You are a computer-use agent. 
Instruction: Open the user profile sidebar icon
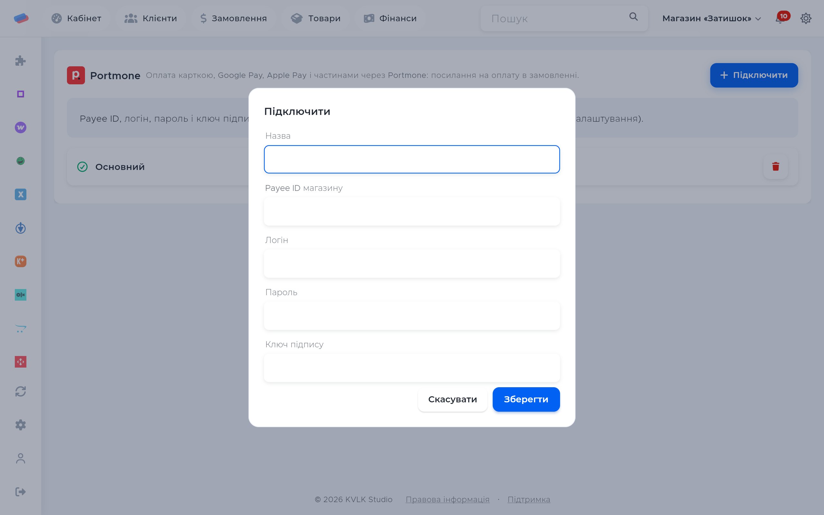[20, 458]
